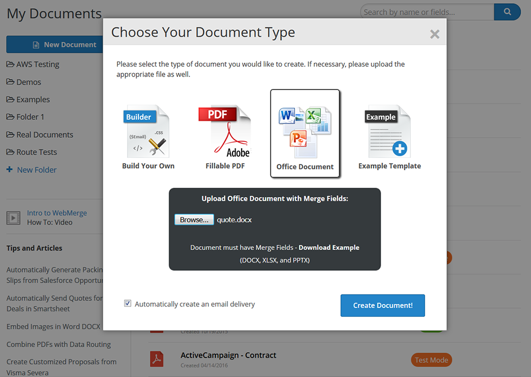Click the video icon beside Intro to WebMerge
Screen dimensions: 531x377
14,218
